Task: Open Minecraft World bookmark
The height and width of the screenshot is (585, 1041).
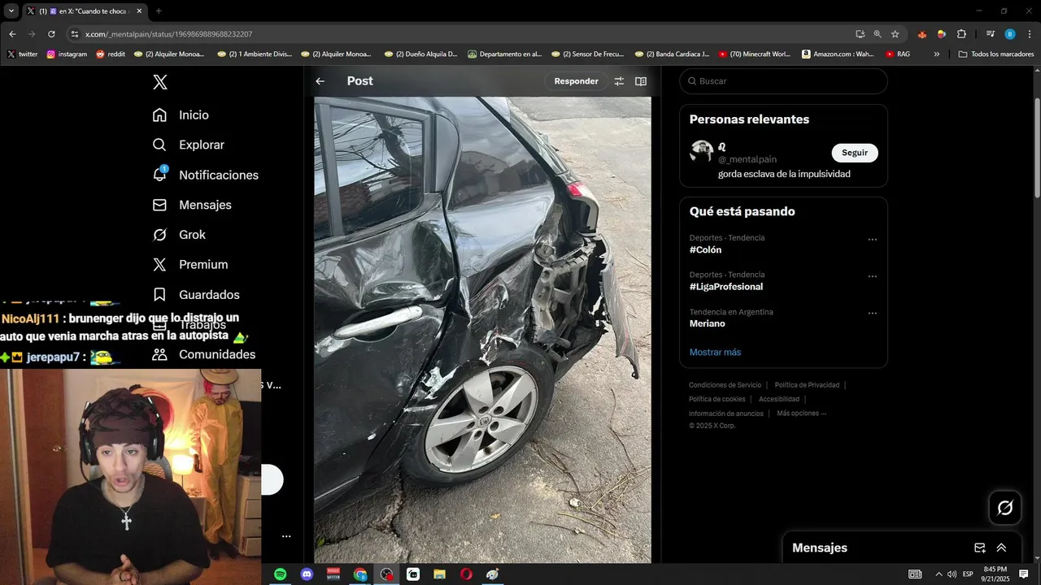Action: coord(755,54)
